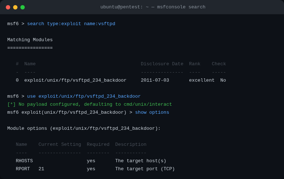This screenshot has height=179, width=284.
Task: Click the window title 'ubuntu@pentest: ~ — msfconsole search'
Action: 153,7
